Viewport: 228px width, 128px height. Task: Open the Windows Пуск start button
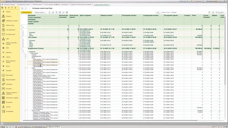(2, 127)
